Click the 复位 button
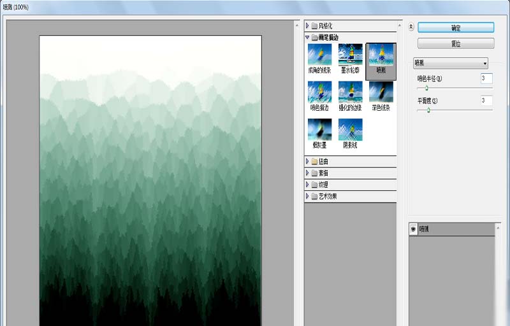Viewport: 510px width, 326px height. pos(456,43)
